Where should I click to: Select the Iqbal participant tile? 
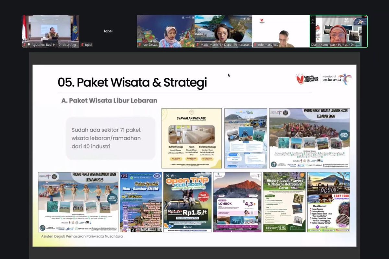click(108, 31)
